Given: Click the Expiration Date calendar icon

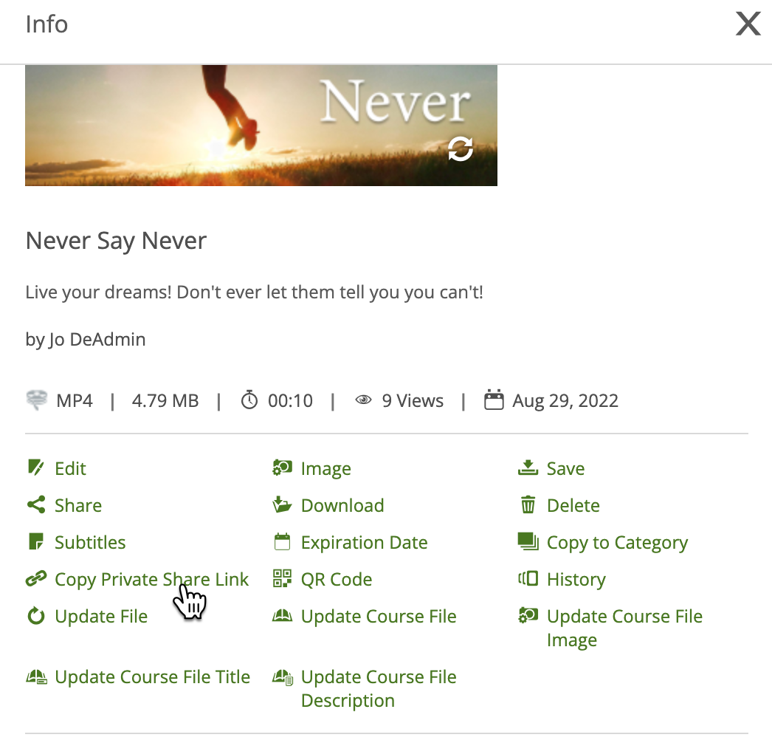Looking at the screenshot, I should pyautogui.click(x=282, y=541).
